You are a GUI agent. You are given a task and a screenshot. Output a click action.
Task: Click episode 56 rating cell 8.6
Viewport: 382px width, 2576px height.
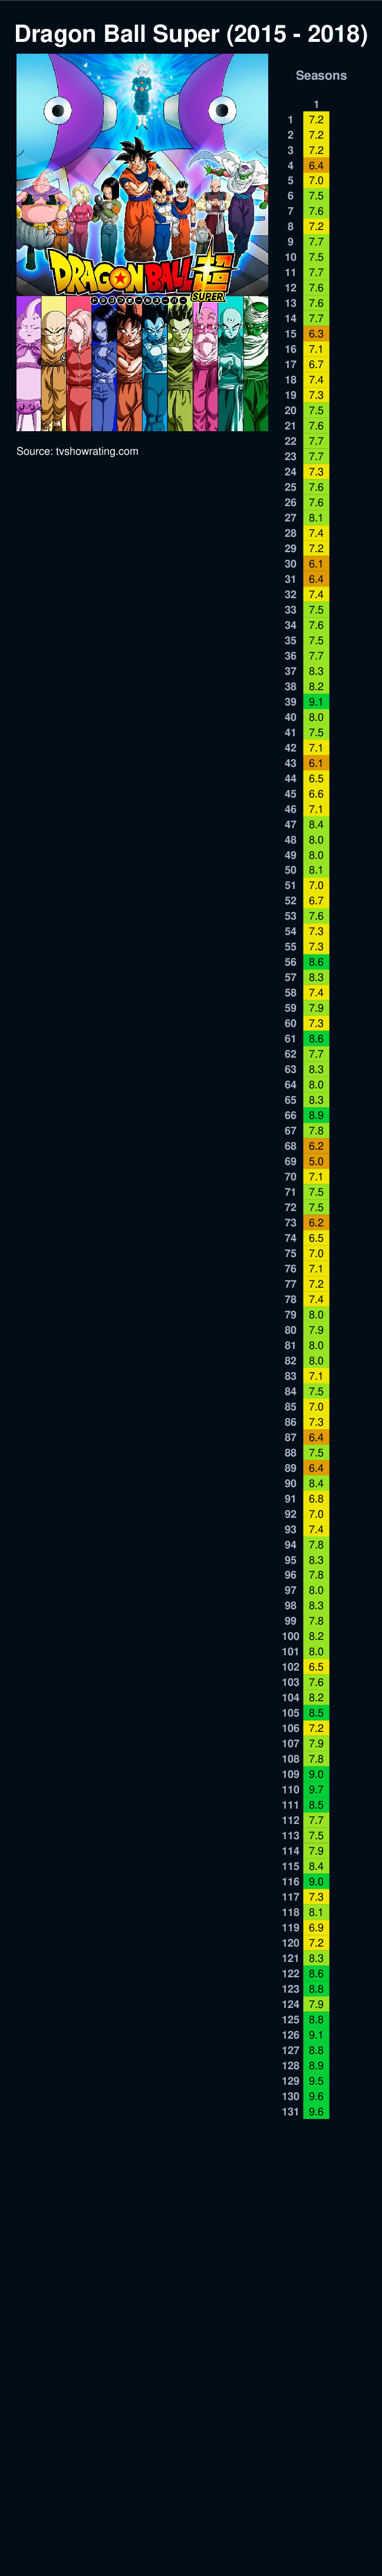click(x=316, y=962)
